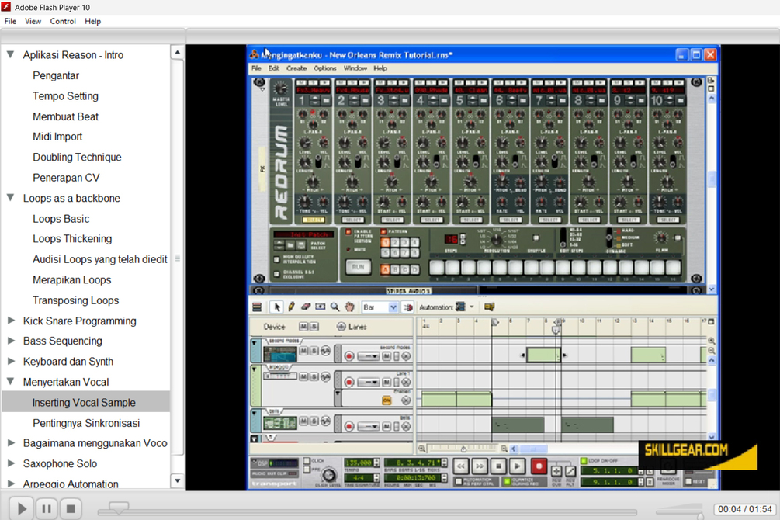Click the Reason transport play button

(518, 466)
